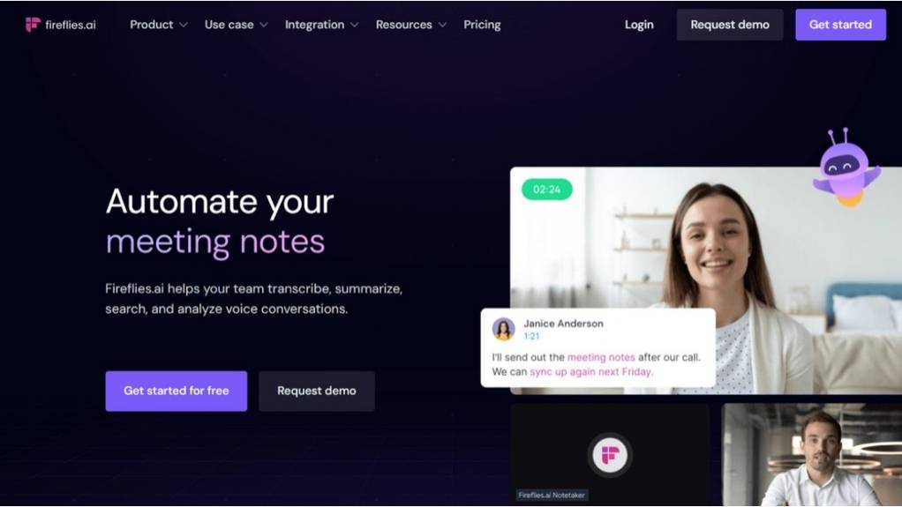Click the highlighted 'meeting notes' phrase
This screenshot has width=902, height=507.
coord(601,357)
